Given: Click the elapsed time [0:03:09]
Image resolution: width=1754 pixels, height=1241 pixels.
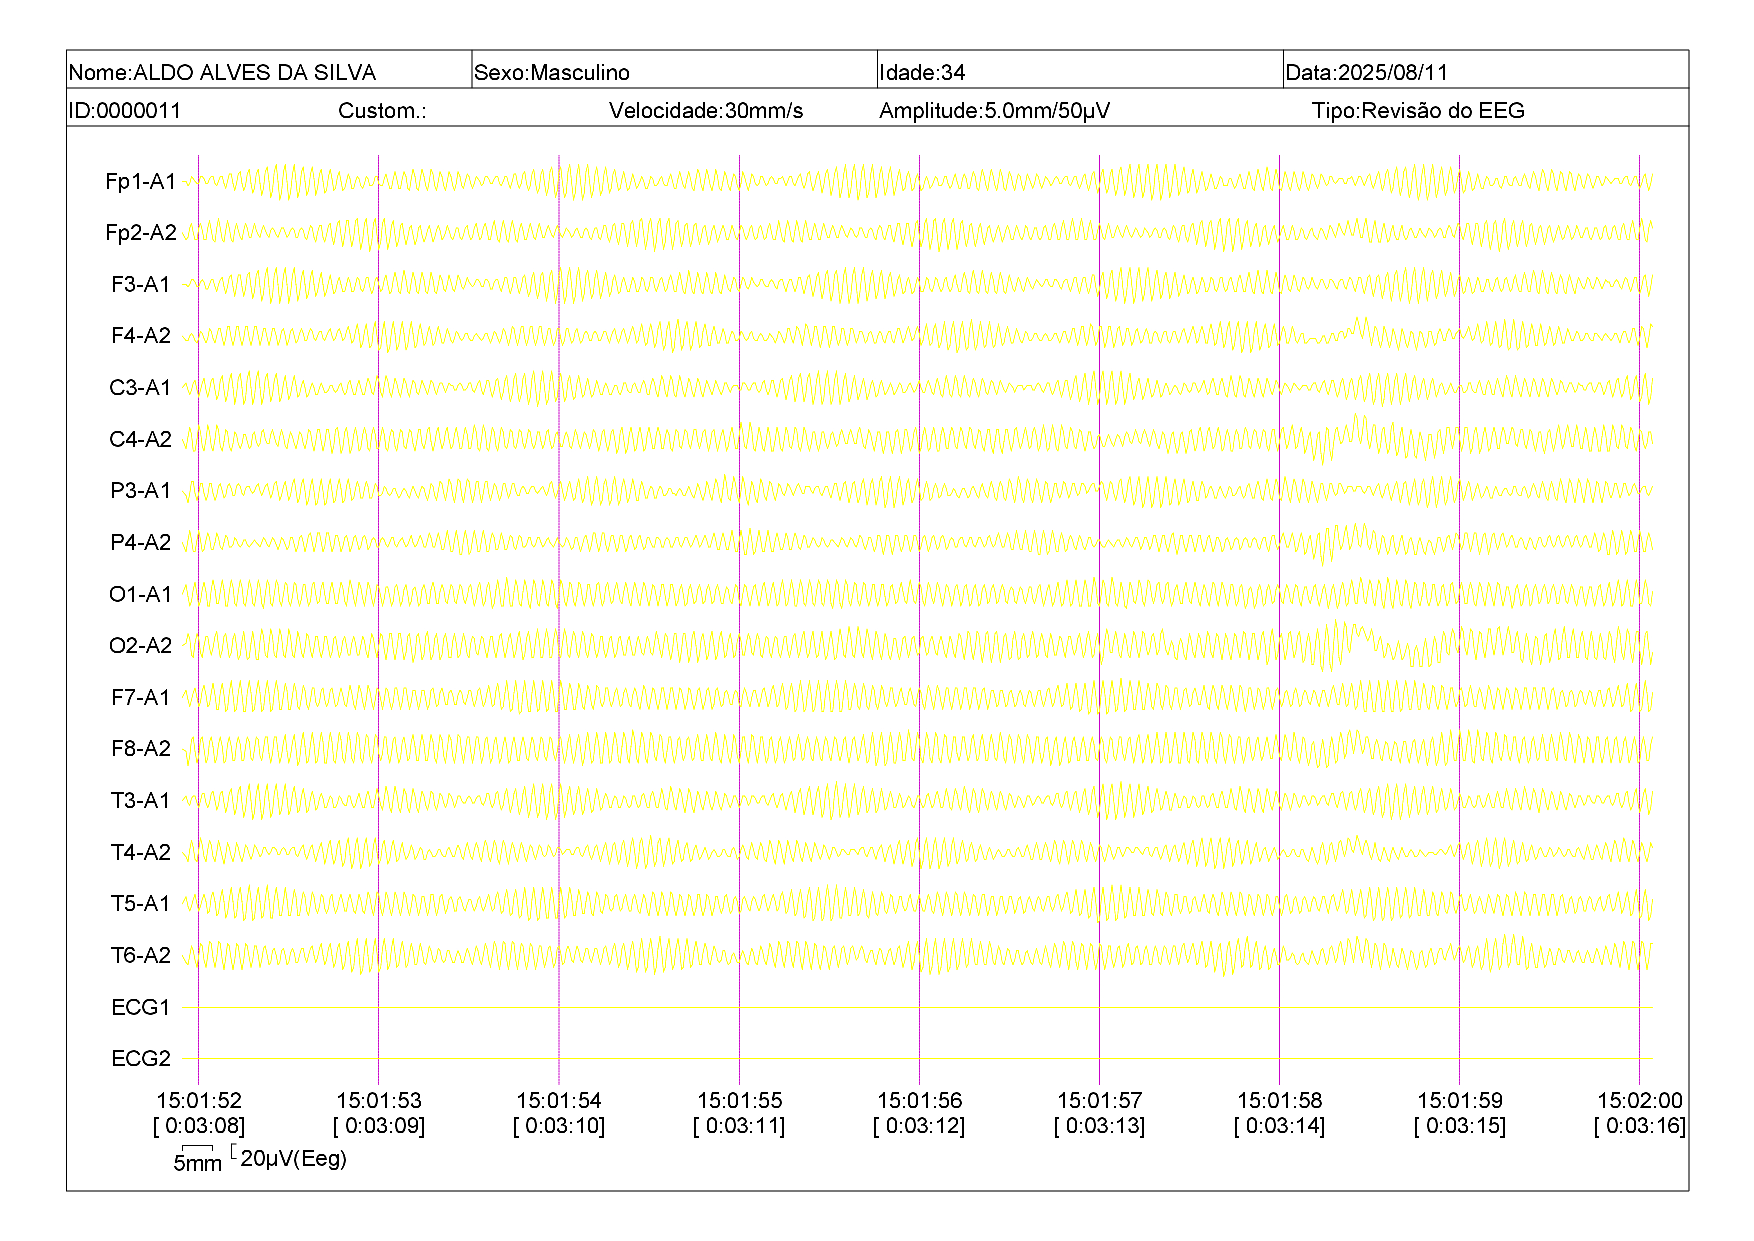Looking at the screenshot, I should pos(379,1126).
